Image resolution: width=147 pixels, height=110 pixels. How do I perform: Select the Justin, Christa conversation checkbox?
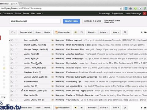tap(12, 63)
